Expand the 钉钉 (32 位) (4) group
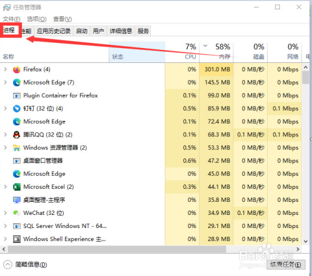312x276 pixels. point(6,108)
